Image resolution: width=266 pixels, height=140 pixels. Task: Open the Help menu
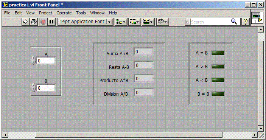click(x=113, y=13)
